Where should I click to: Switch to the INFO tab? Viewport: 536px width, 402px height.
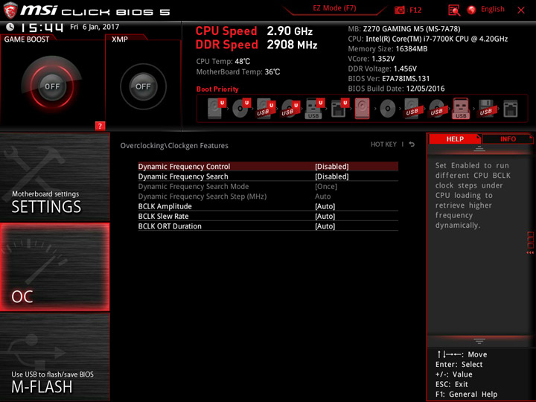pos(508,138)
